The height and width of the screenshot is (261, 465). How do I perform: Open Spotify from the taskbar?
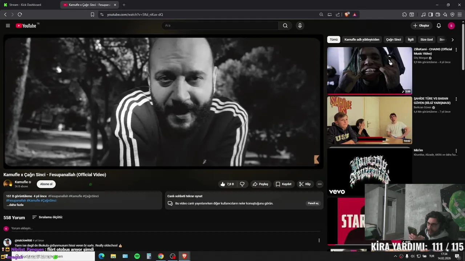point(137,256)
